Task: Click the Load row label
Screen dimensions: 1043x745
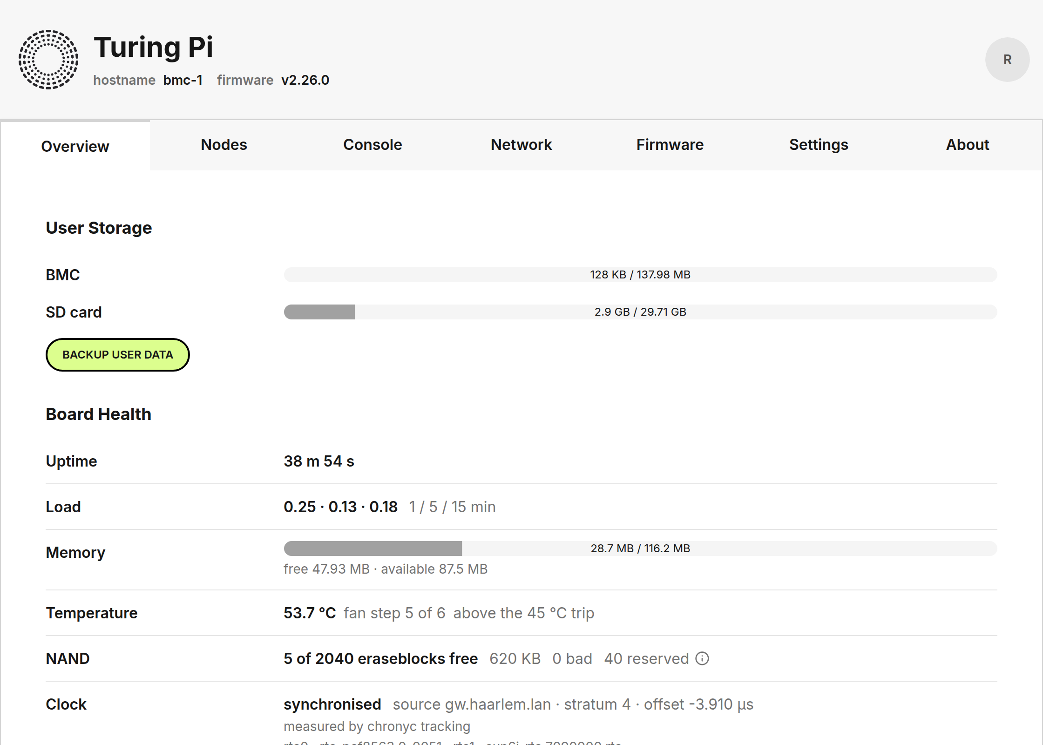Action: 63,507
